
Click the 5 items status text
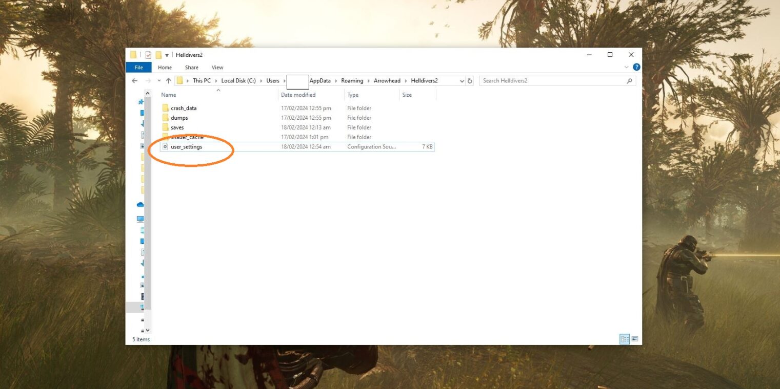coord(141,339)
